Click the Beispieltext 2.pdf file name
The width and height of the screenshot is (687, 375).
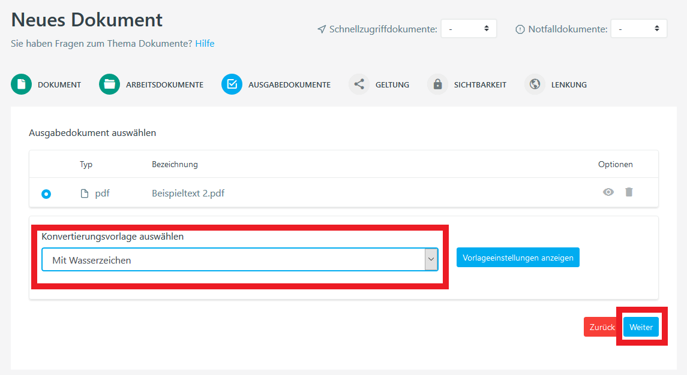tap(188, 193)
